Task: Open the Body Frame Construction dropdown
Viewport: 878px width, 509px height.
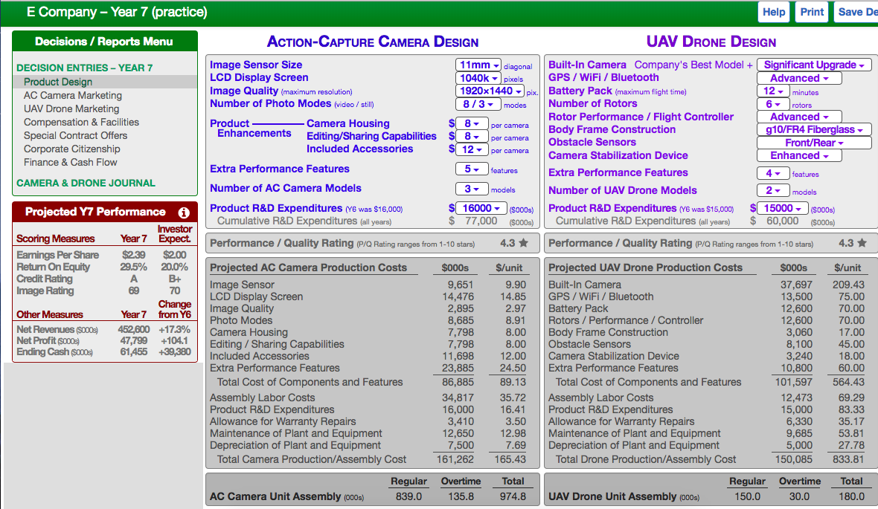Action: point(814,130)
